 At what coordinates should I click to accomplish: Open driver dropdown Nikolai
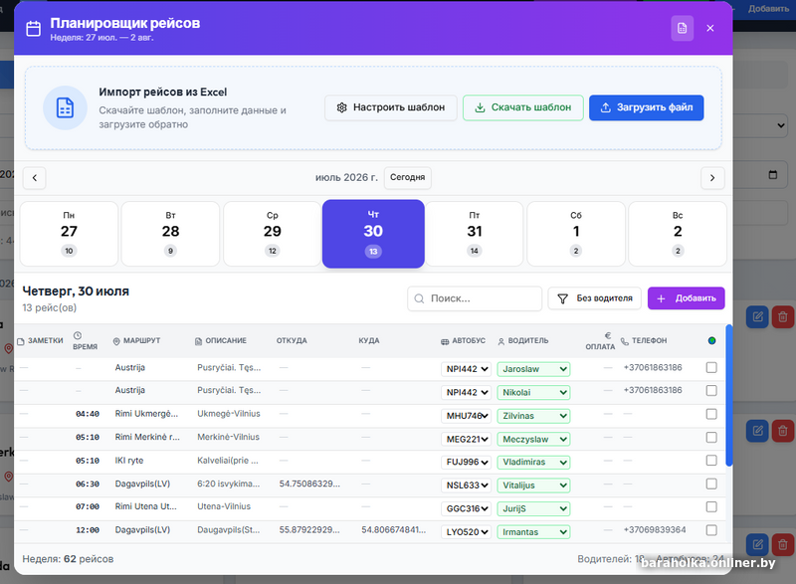[x=533, y=392]
